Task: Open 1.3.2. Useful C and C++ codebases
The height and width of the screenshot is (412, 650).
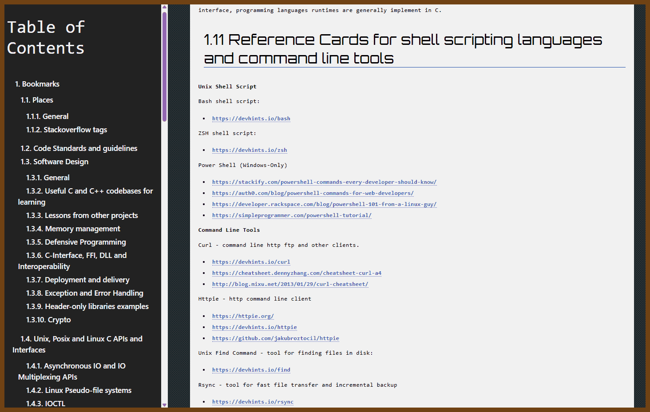Action: click(x=85, y=196)
